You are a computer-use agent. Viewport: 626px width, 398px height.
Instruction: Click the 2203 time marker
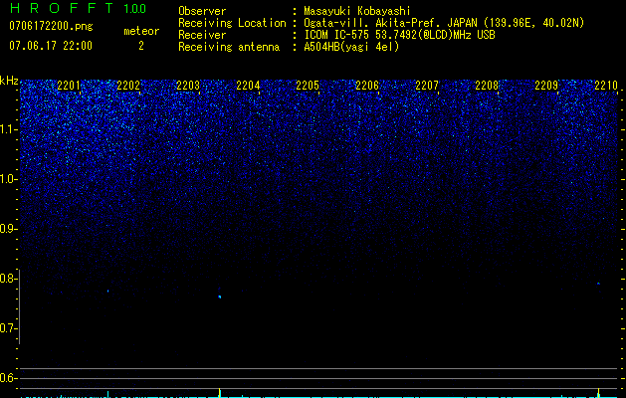[x=188, y=86]
